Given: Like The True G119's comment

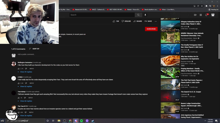Looking at the screenshot, I should [x=19, y=112].
